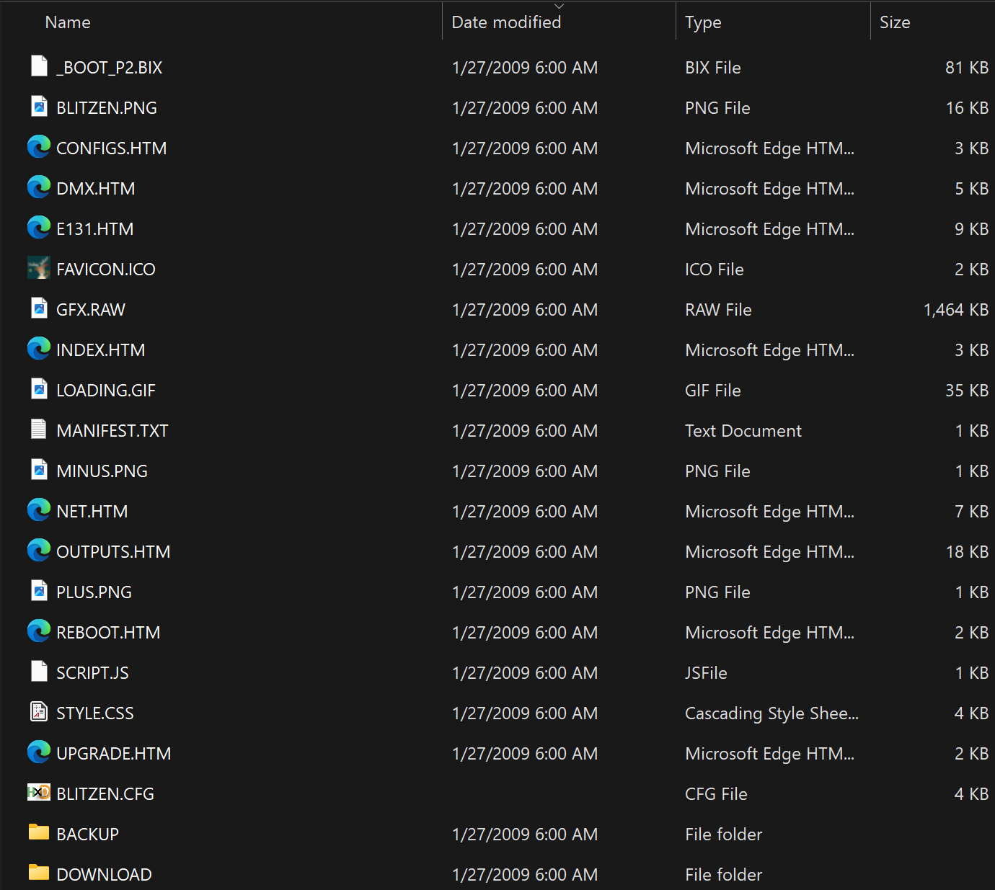The image size is (995, 890).
Task: Sort files by the Name column header
Action: tap(68, 22)
